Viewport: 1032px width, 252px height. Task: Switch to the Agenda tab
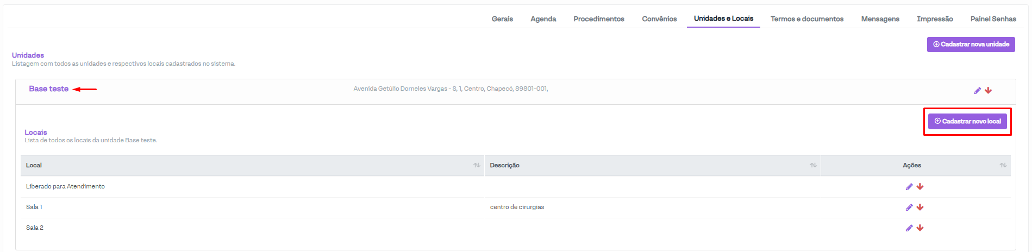click(543, 19)
